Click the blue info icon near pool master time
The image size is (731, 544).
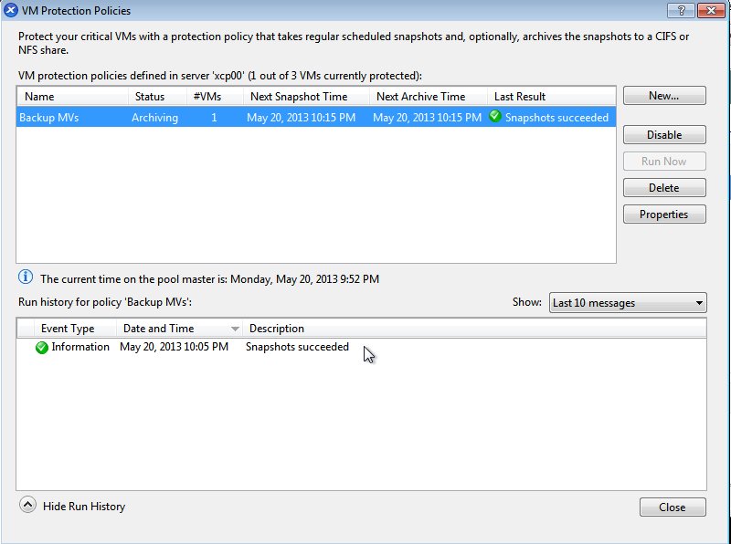[x=26, y=277]
